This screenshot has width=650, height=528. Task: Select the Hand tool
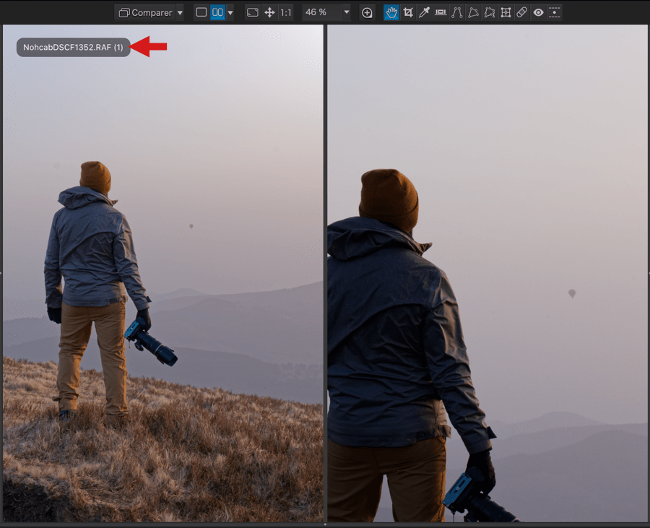[x=391, y=12]
